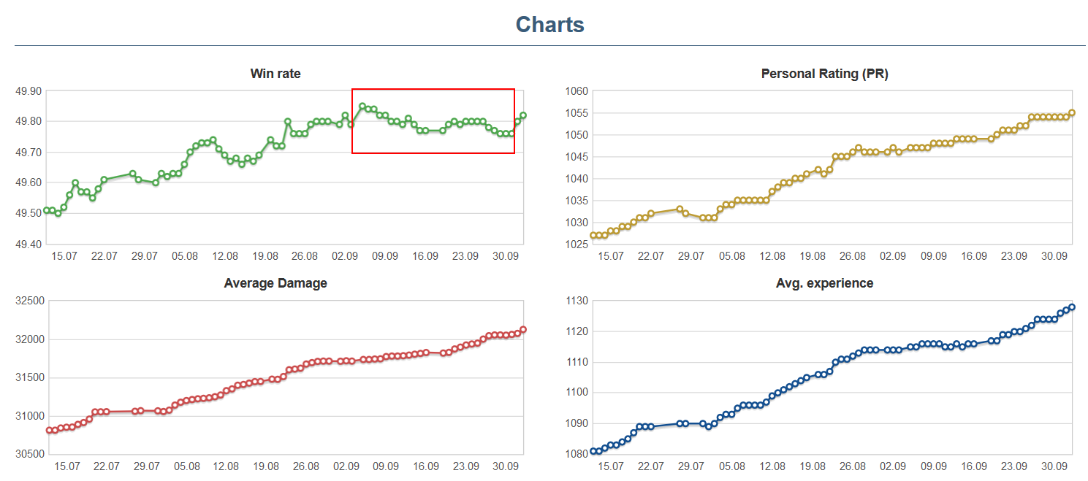Click the Avg. experience chart title
The width and height of the screenshot is (1088, 481).
824,283
